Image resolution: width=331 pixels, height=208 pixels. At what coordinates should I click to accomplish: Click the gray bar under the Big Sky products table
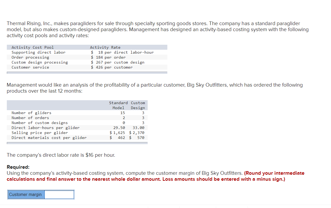pyautogui.click(x=77, y=143)
